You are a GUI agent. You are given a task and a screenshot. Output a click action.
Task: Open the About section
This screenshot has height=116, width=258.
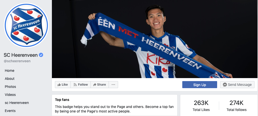(10, 79)
